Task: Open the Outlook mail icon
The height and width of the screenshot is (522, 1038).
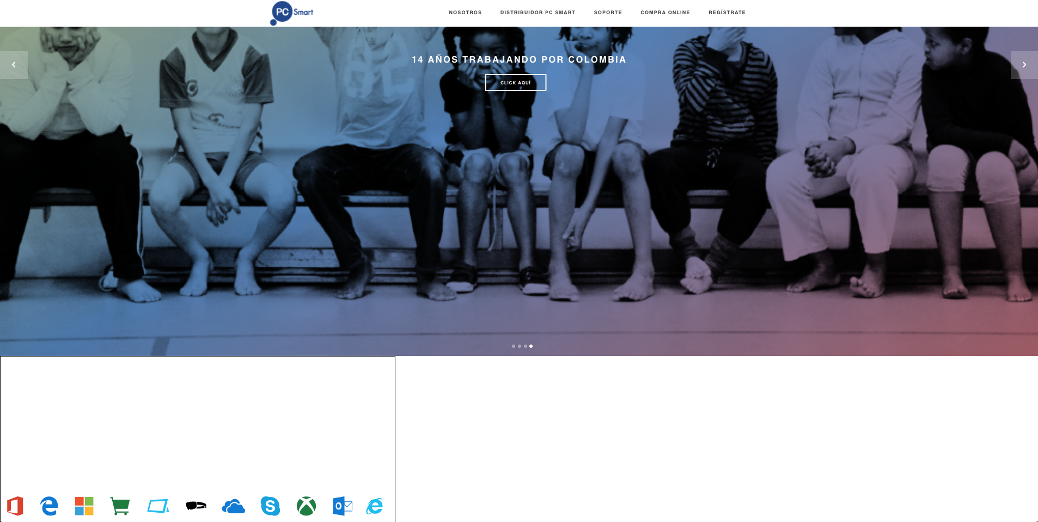Action: pyautogui.click(x=343, y=506)
